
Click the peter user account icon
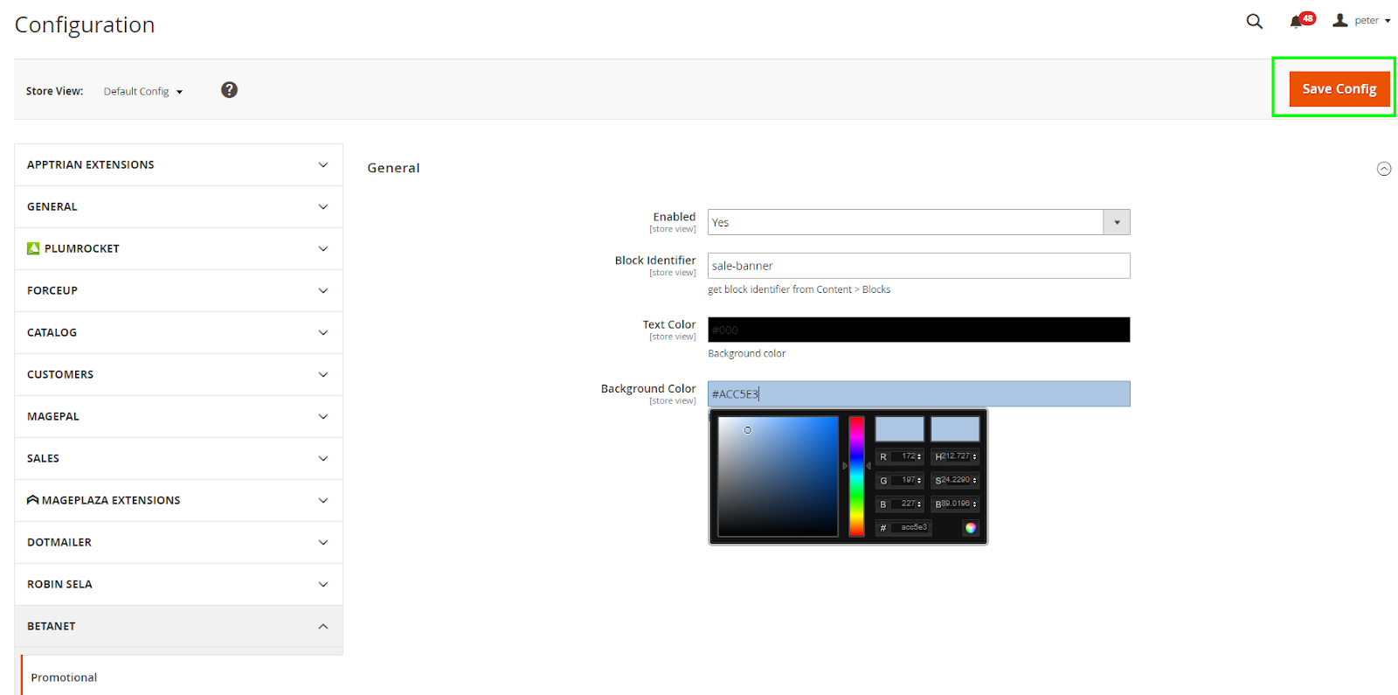[1339, 20]
